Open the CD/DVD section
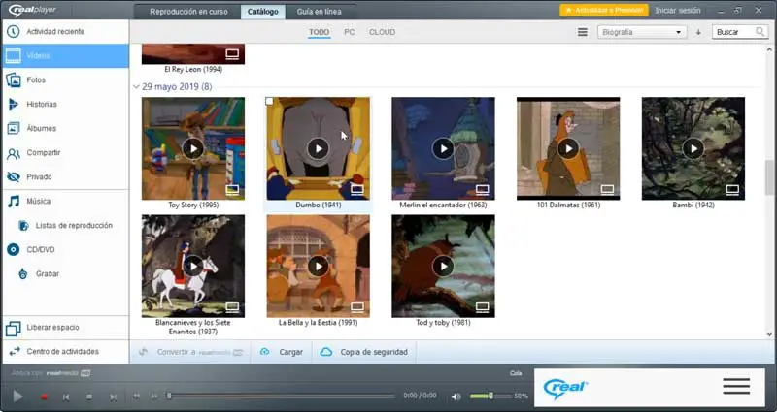The image size is (777, 412). 64,250
